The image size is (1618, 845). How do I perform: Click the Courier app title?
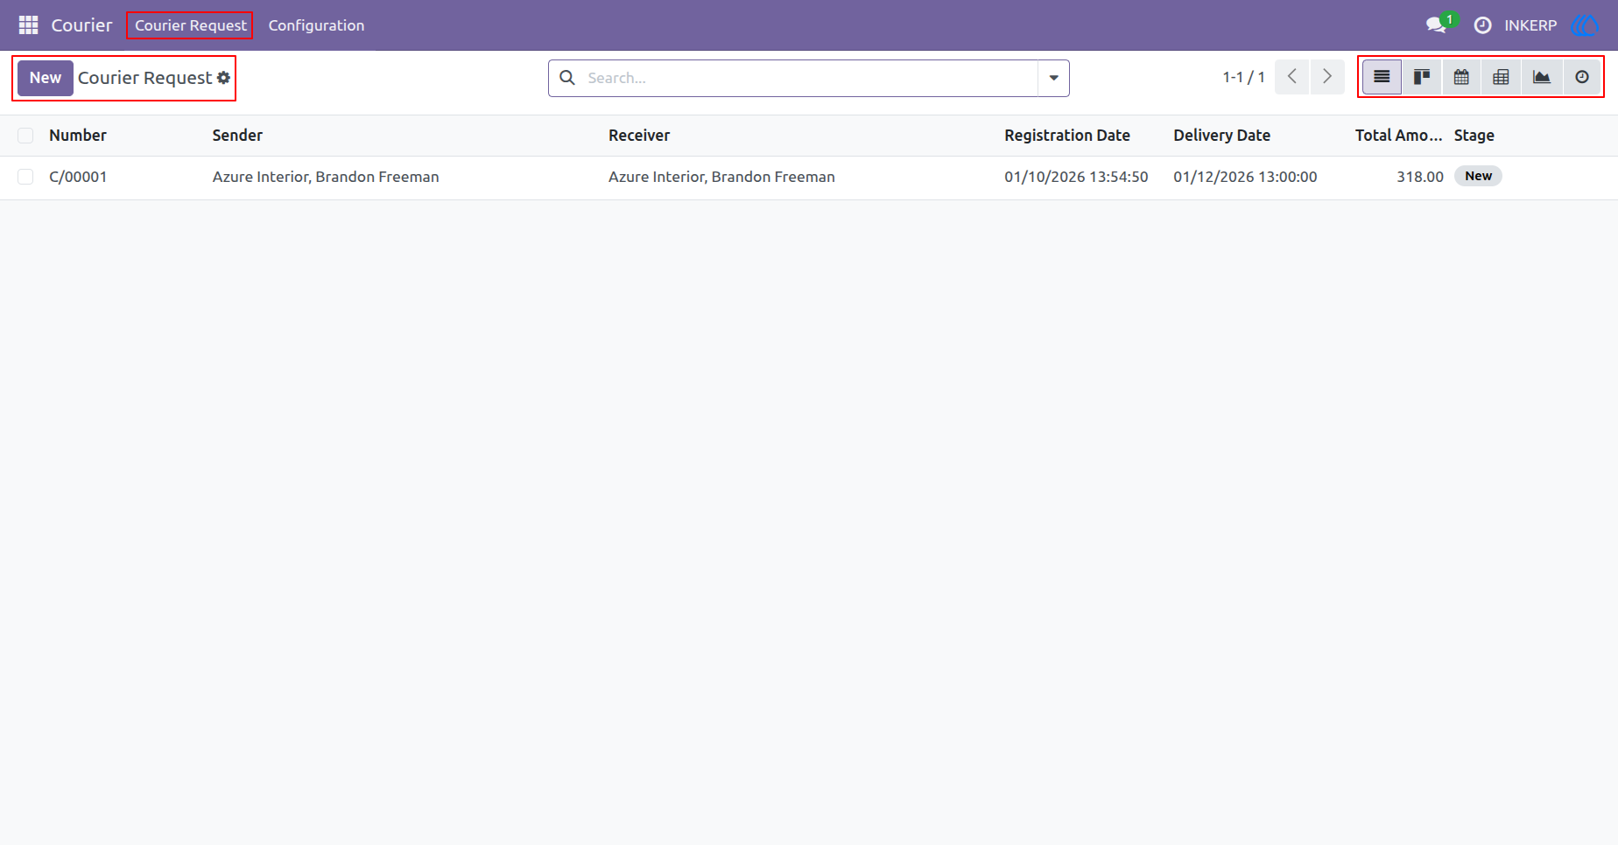tap(81, 25)
